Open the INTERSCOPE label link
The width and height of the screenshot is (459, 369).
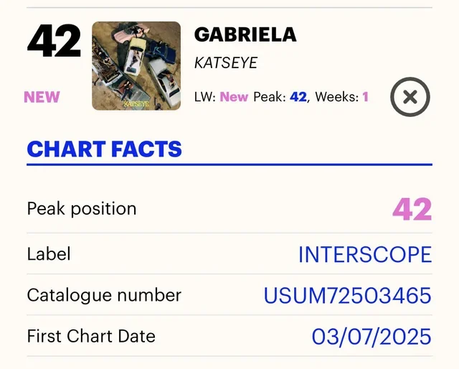(364, 254)
